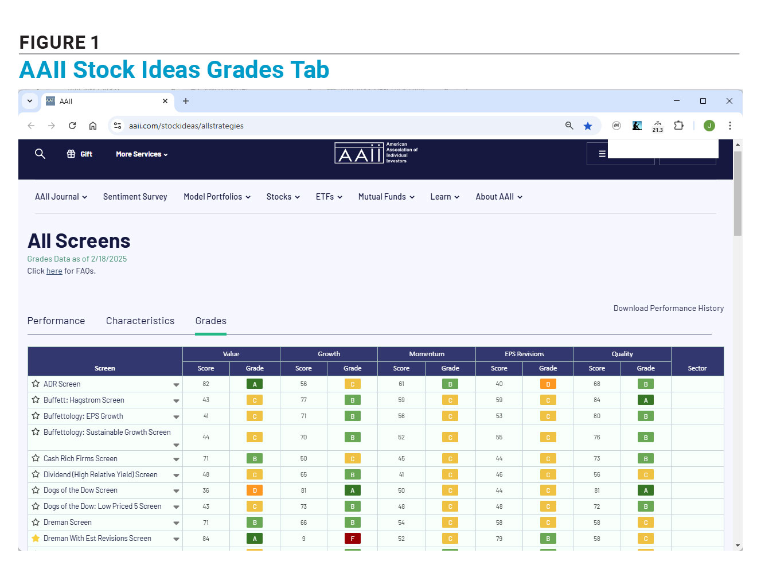The image size is (757, 569).
Task: Expand the Buffett: Hagstrom Screen row chevron
Action: (x=176, y=400)
